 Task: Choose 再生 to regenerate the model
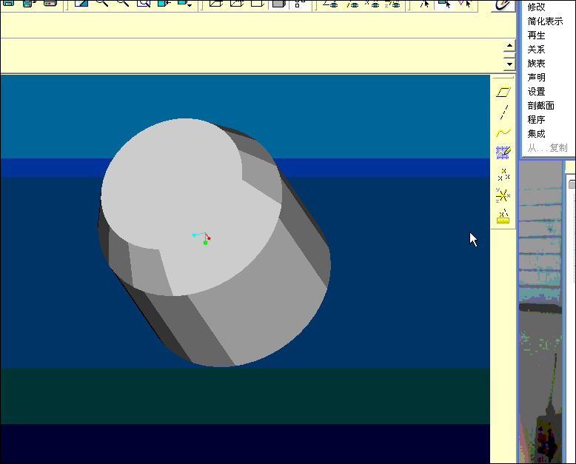pos(536,36)
